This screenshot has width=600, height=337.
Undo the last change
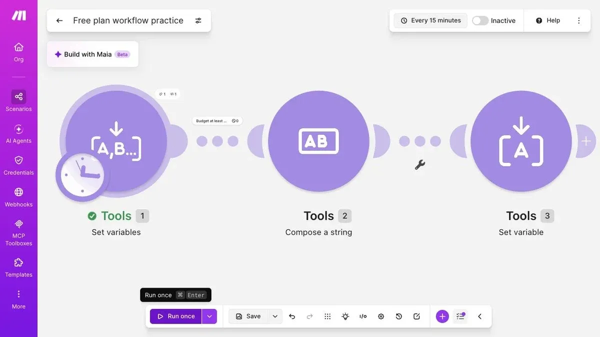[x=292, y=316]
